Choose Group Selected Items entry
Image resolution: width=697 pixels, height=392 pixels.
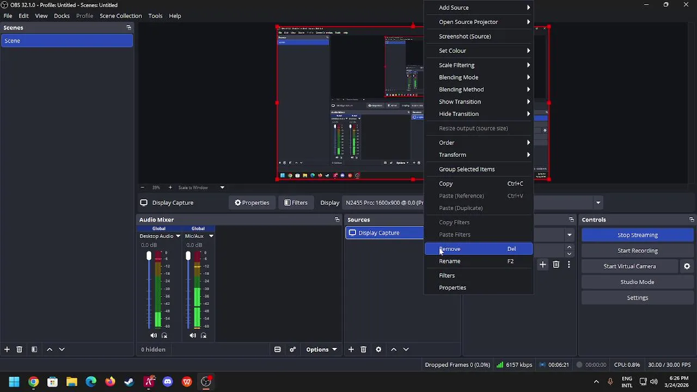coord(479,169)
